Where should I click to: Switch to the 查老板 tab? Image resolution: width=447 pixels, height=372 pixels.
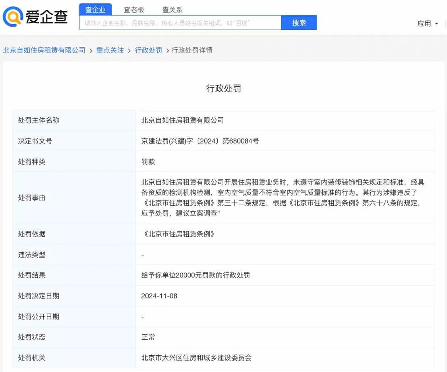click(134, 10)
